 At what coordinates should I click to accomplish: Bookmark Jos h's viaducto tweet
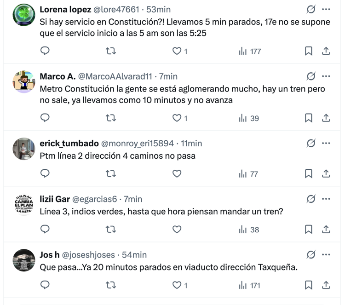(x=309, y=285)
